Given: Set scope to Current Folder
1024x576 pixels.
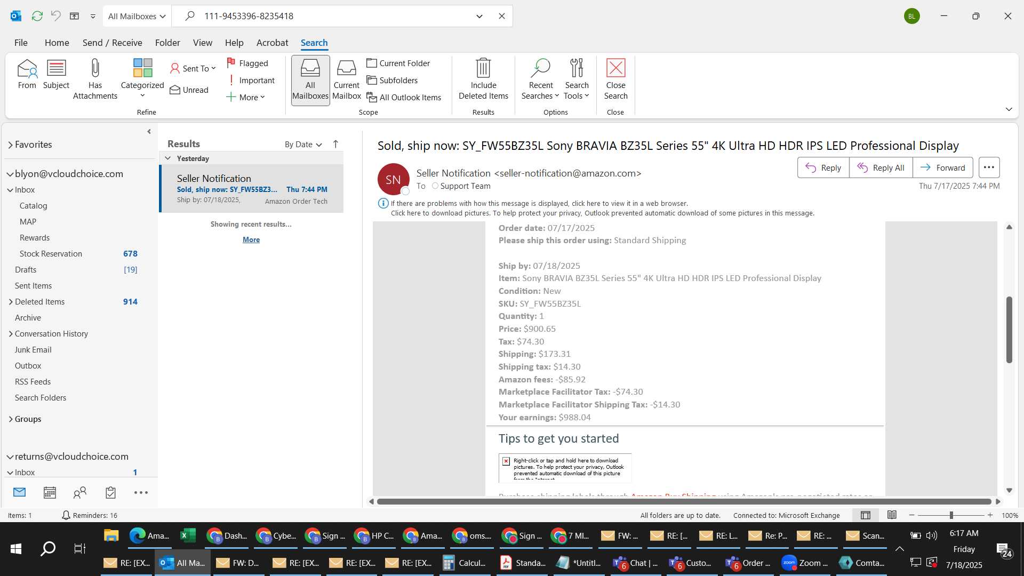Looking at the screenshot, I should click(x=398, y=63).
